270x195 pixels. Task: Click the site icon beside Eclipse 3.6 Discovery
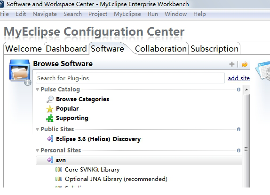tap(50, 139)
